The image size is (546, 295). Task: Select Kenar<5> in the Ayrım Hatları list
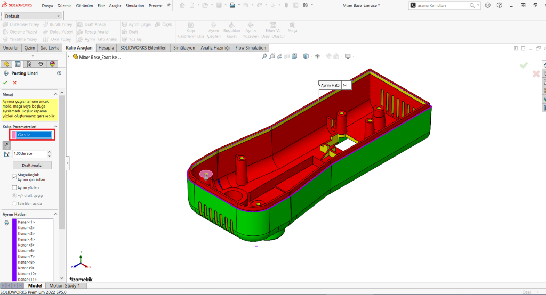[26, 245]
